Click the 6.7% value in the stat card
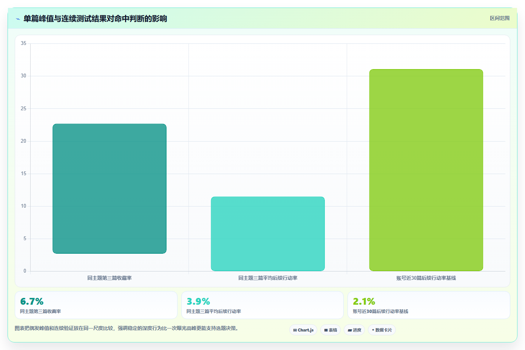This screenshot has width=525, height=350. tap(32, 301)
